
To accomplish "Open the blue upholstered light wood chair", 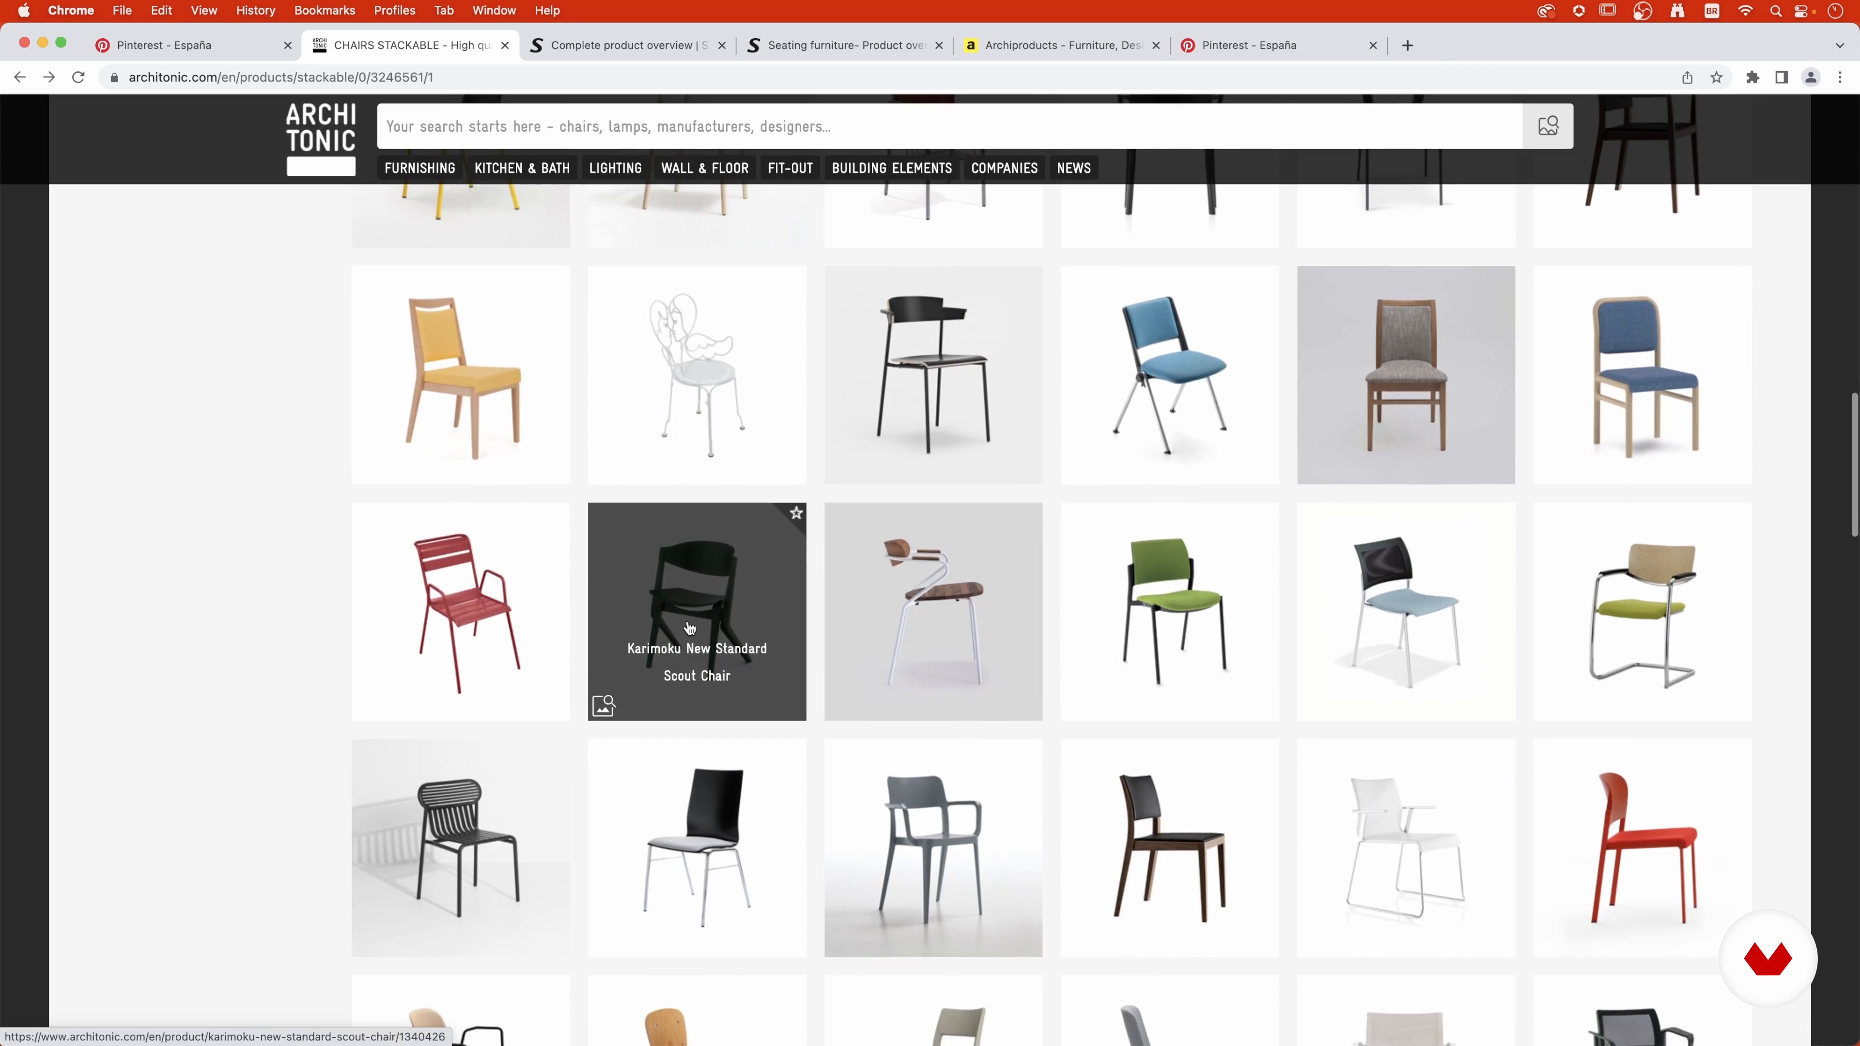I will pyautogui.click(x=1643, y=375).
